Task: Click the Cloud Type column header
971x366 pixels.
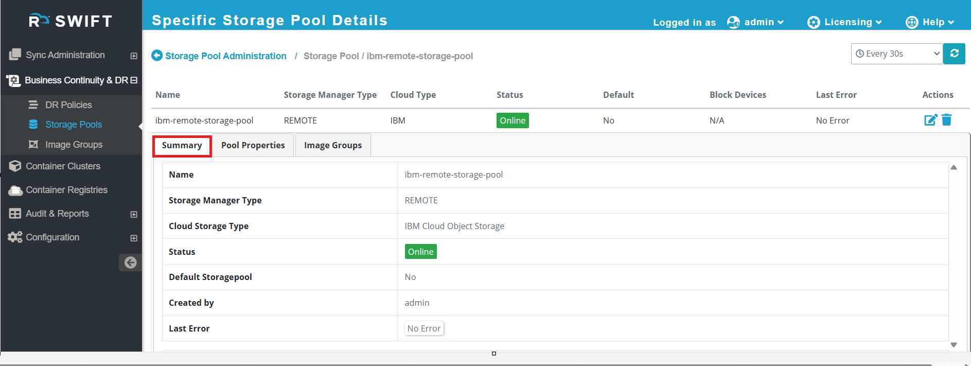Action: [413, 95]
